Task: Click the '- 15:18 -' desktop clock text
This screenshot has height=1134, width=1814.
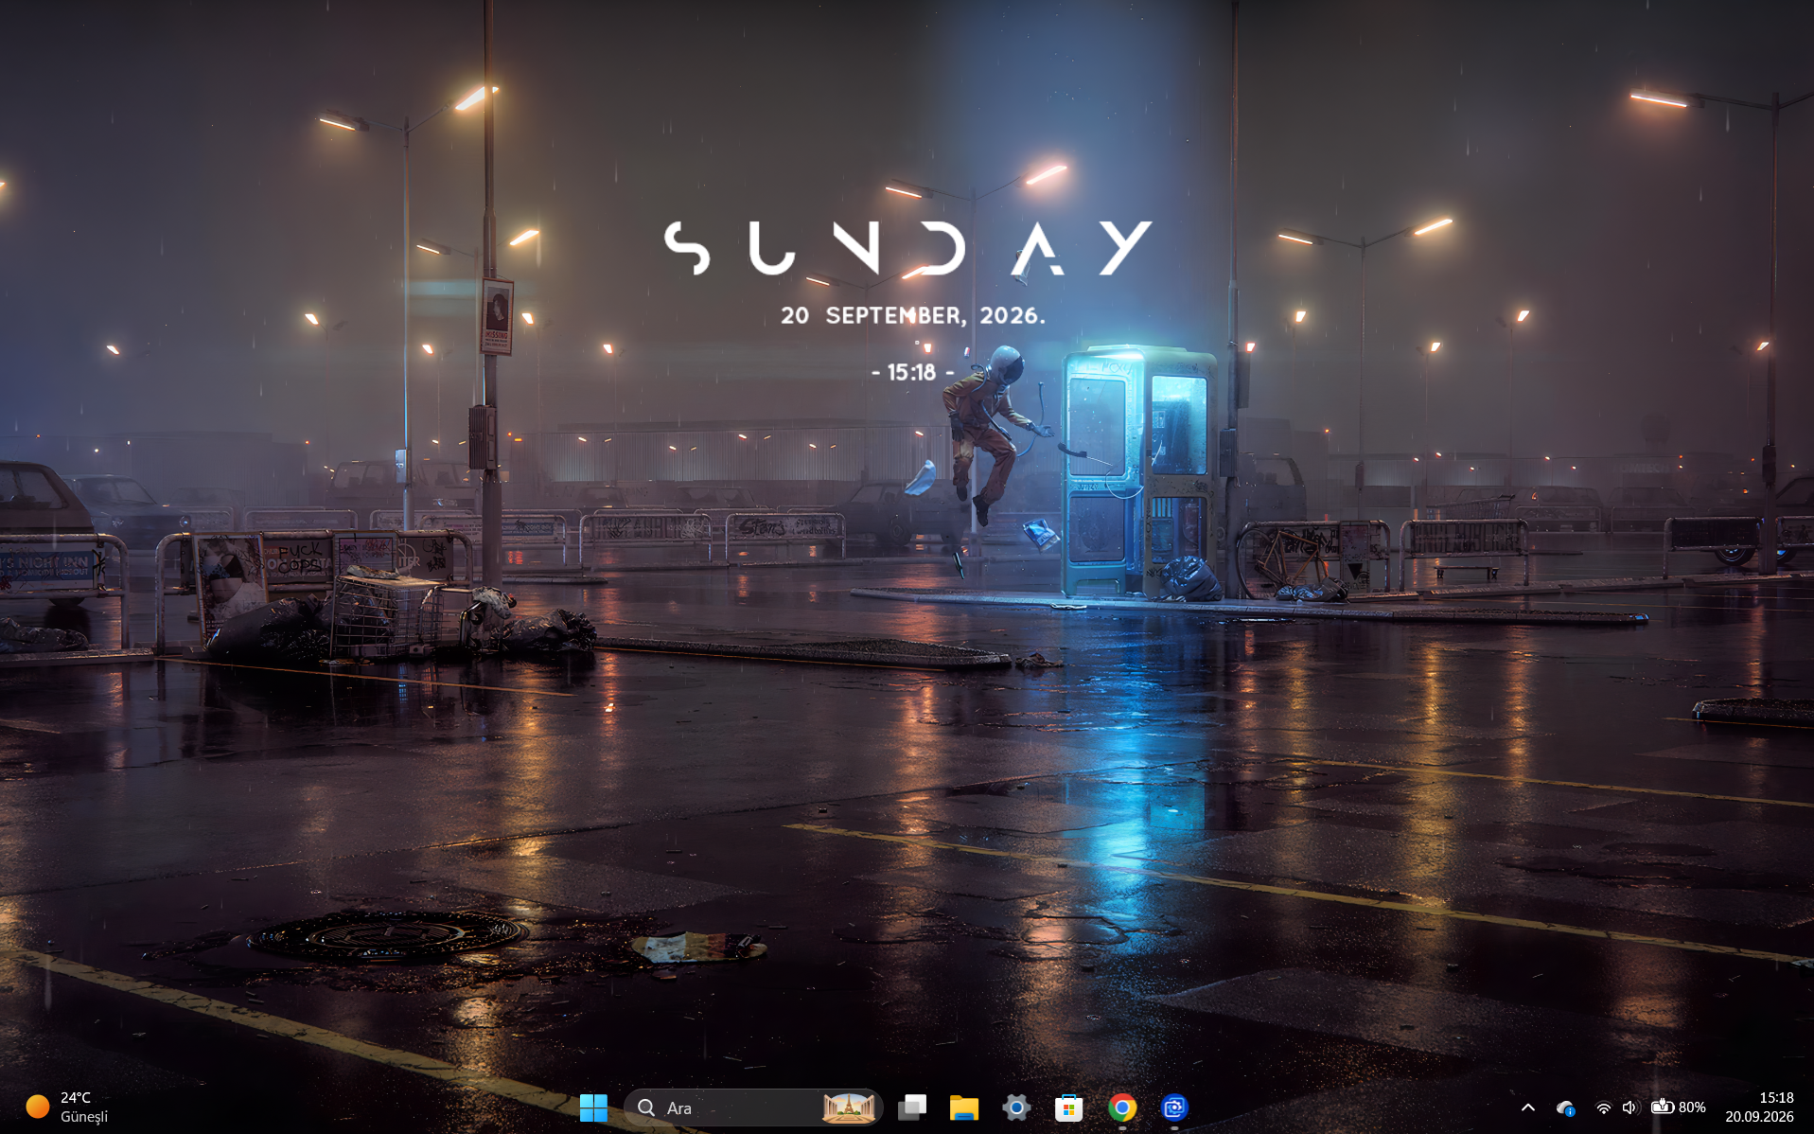Action: [x=912, y=373]
